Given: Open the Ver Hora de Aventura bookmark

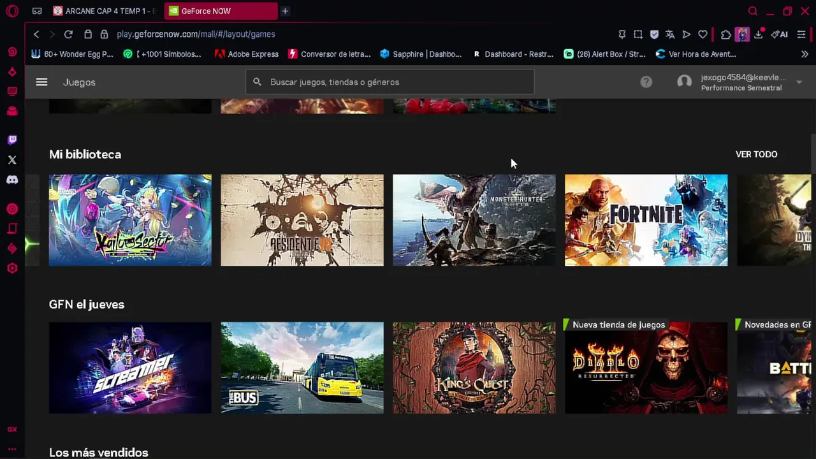Looking at the screenshot, I should click(696, 54).
